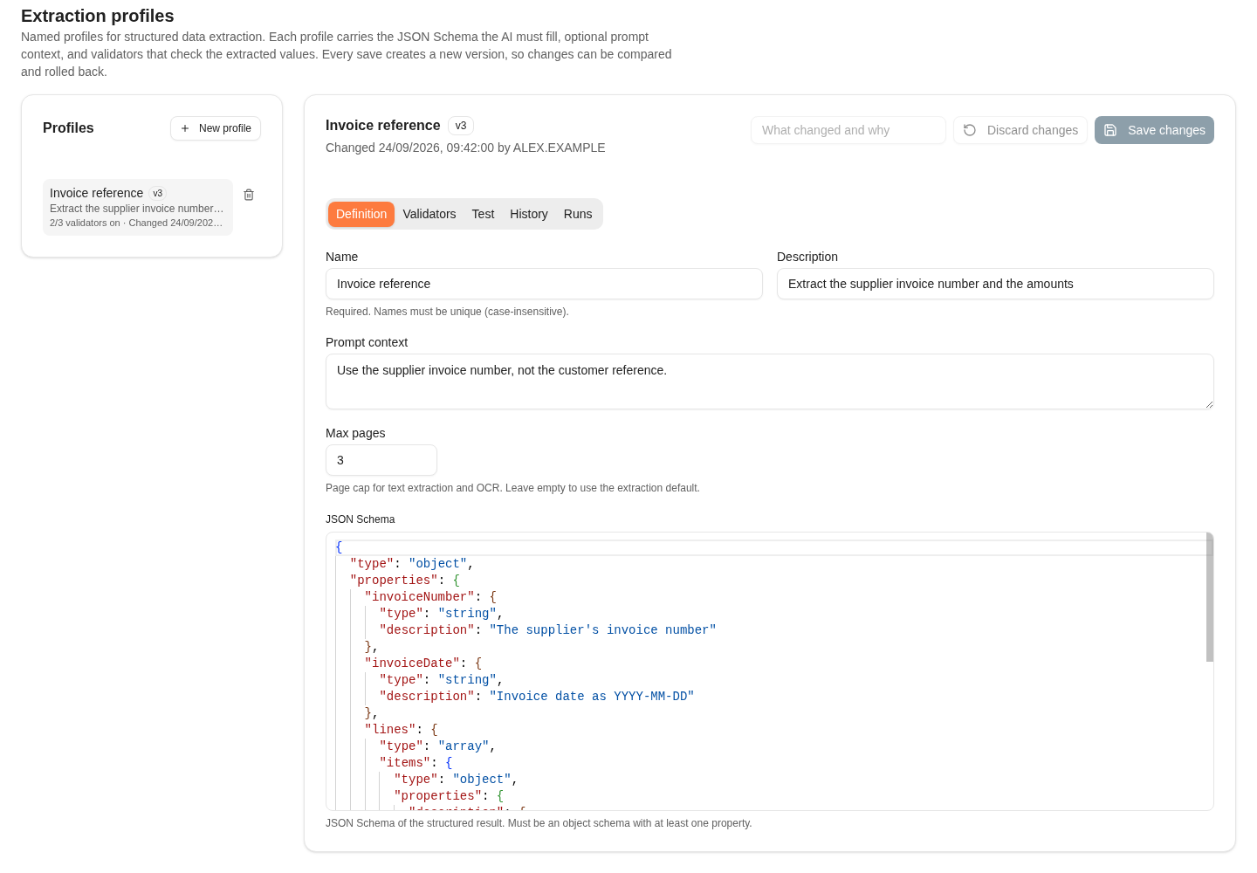Click the Profiles panel heading

[x=68, y=128]
